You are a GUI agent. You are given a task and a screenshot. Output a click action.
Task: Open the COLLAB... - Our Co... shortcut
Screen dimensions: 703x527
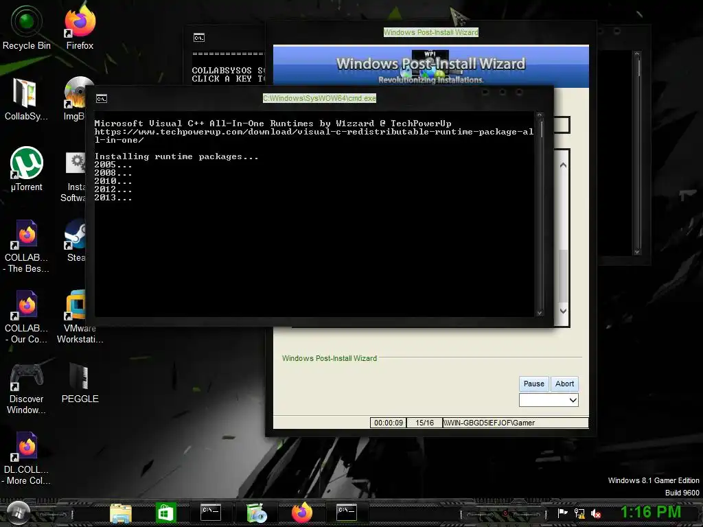coord(27,317)
